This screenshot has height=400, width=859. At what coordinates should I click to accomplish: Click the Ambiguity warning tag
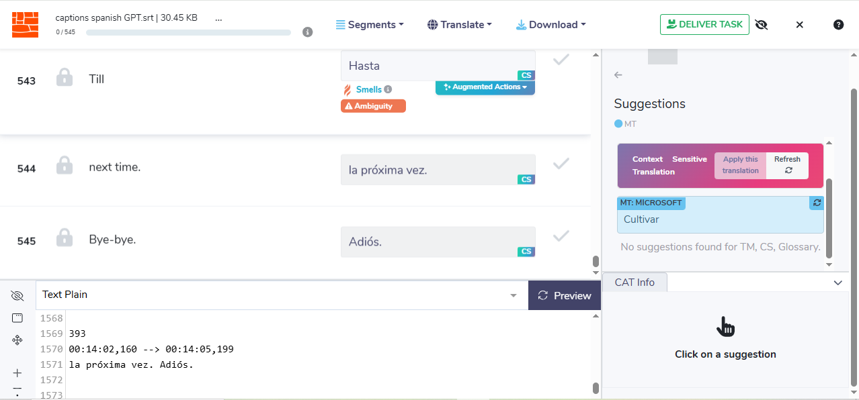pos(373,106)
